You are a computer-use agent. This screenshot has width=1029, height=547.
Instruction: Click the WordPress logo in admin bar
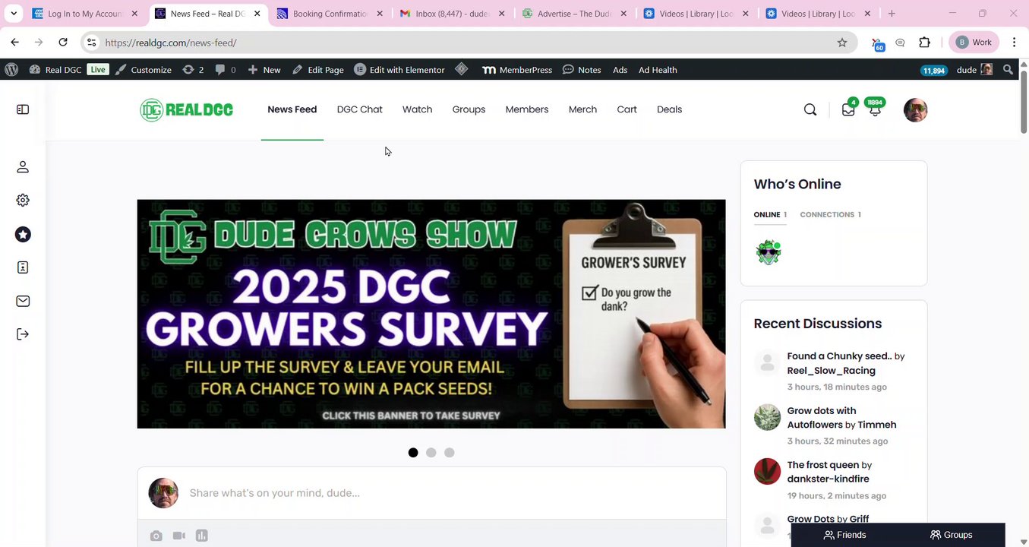tap(11, 69)
